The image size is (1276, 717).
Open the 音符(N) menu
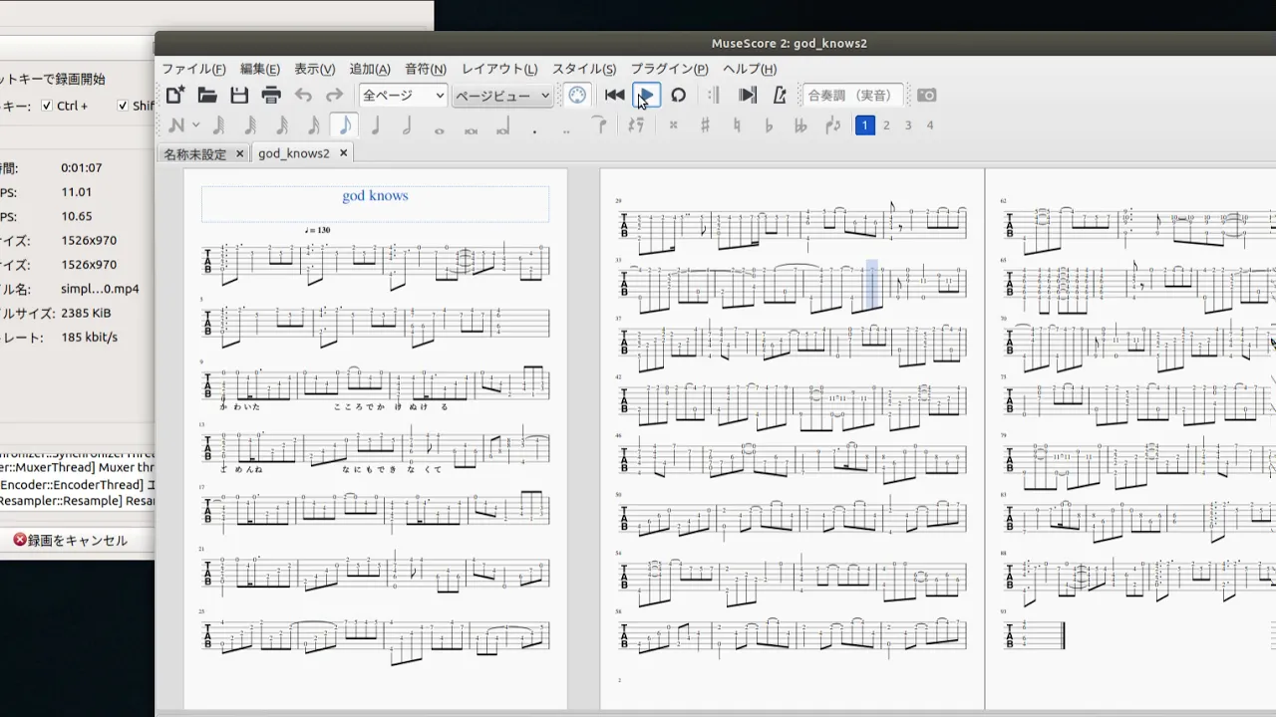tap(426, 69)
